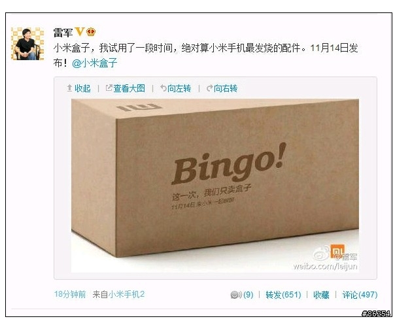
Task: Rotate image right with 向右转
Action: point(226,88)
